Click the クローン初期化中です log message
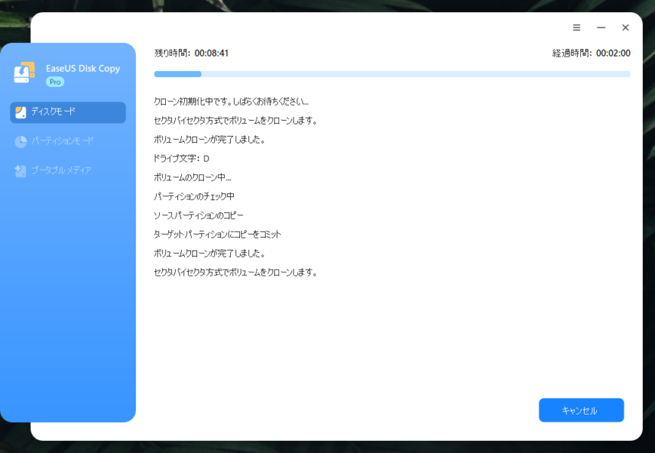655x453 pixels. click(x=231, y=101)
